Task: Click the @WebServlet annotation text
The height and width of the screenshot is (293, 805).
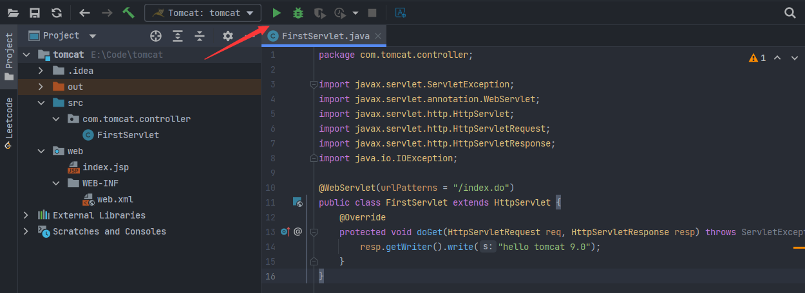Action: [x=347, y=188]
